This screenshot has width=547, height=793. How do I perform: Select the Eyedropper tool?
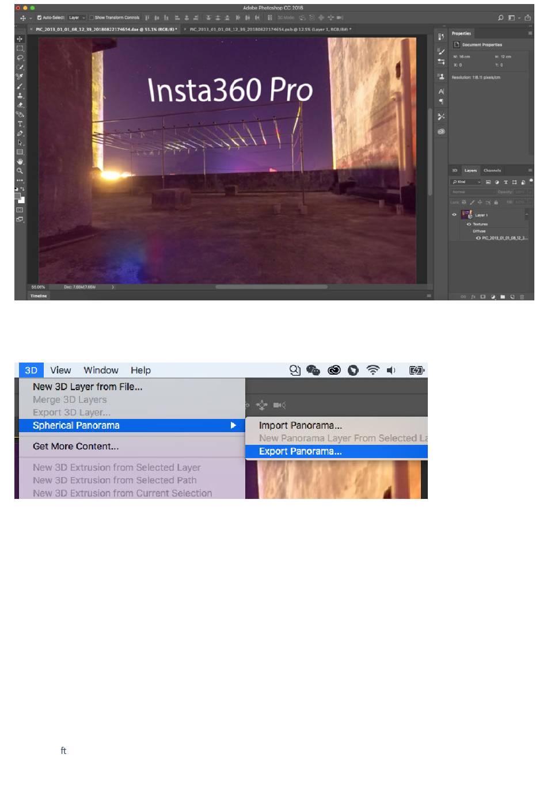tap(20, 77)
